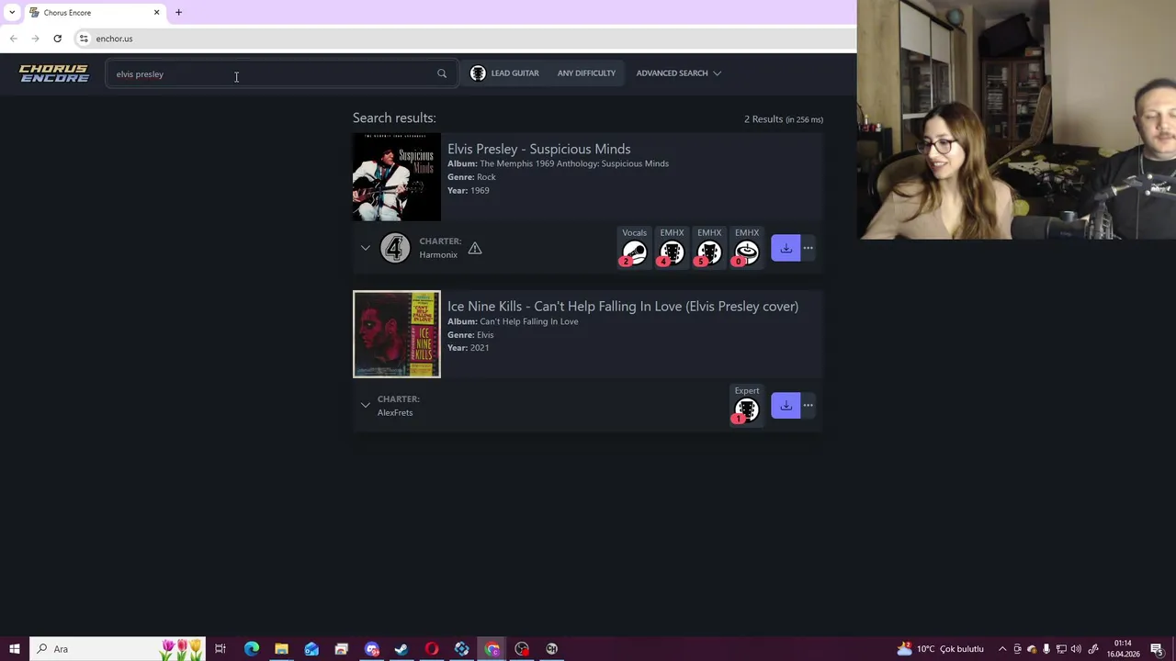Click the 'Year: 1969' text
1176x661 pixels.
click(x=469, y=190)
